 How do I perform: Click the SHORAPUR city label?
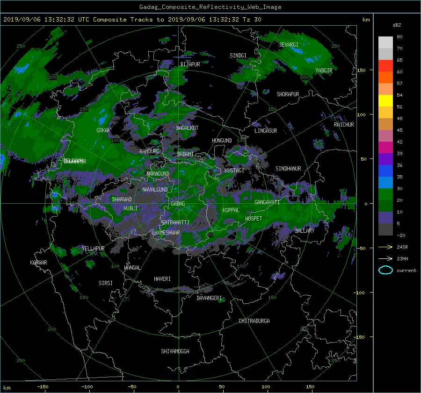coord(288,94)
